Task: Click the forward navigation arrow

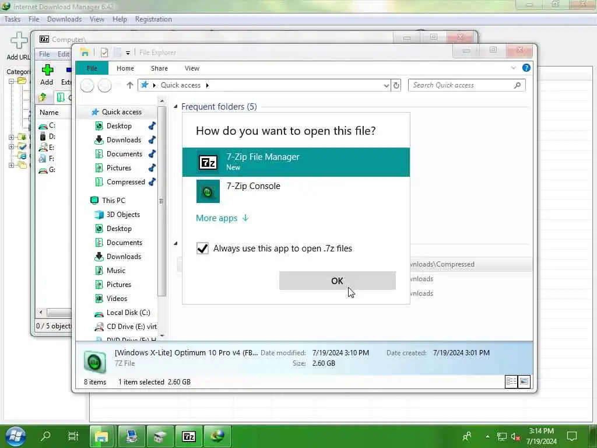Action: point(105,85)
